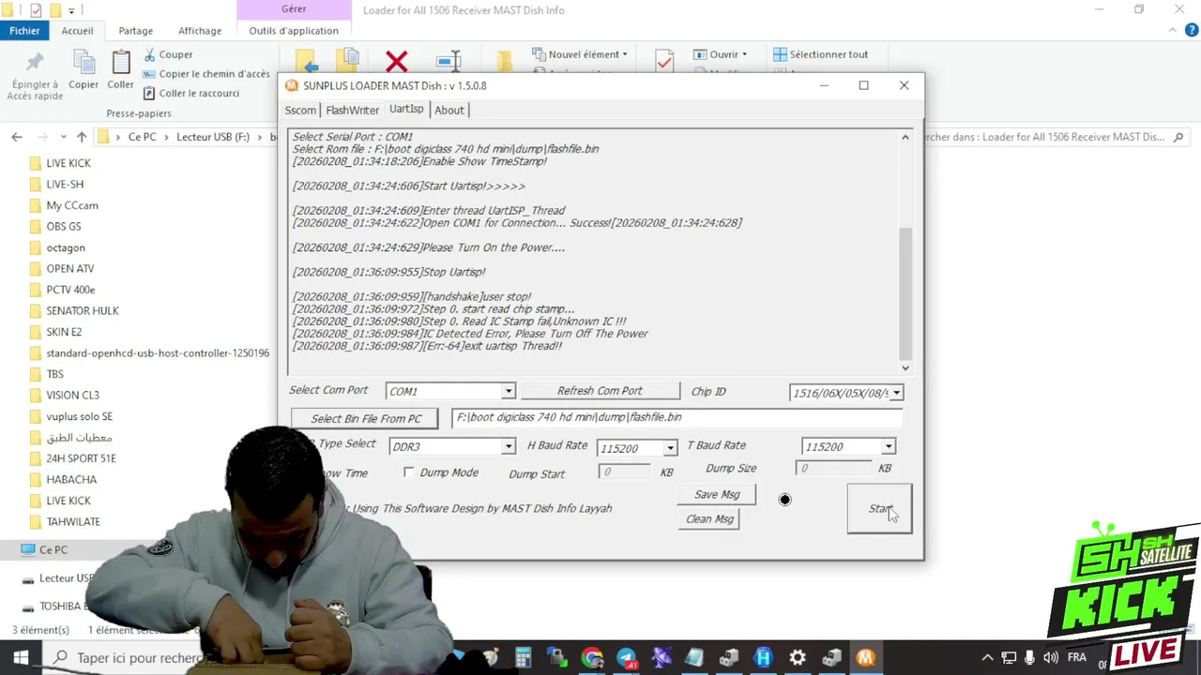Click the Explorer up-one-level arrow
This screenshot has width=1201, height=675.
82,137
